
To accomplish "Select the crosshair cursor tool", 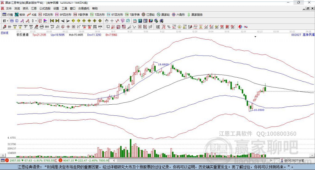I will pos(112,21).
